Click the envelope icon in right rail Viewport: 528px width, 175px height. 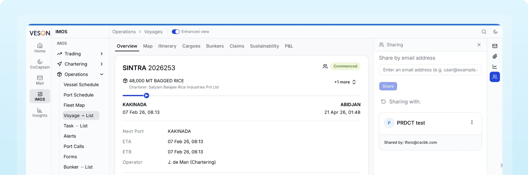(x=495, y=46)
